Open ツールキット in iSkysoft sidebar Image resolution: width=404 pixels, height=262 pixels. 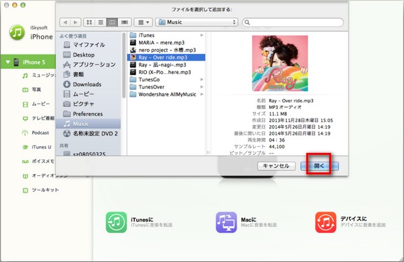click(40, 191)
